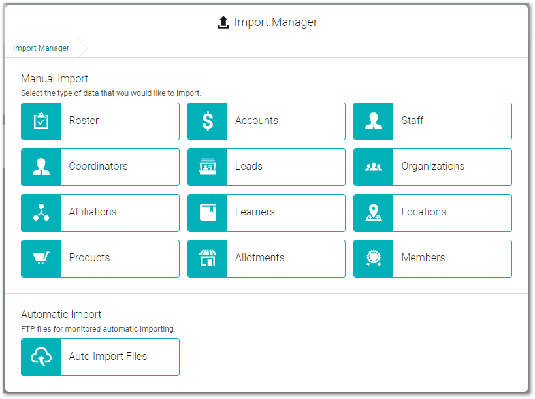Viewport: 535px width, 399px height.
Task: Click the Import Manager breadcrumb link
Action: (x=41, y=48)
